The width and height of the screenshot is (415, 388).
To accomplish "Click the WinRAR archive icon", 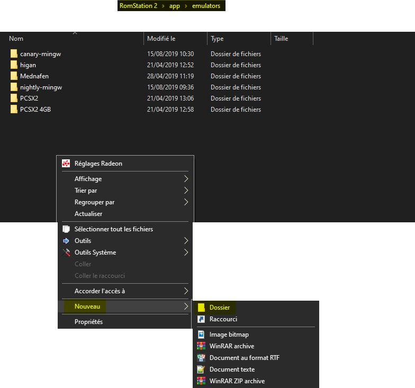I will [201, 346].
